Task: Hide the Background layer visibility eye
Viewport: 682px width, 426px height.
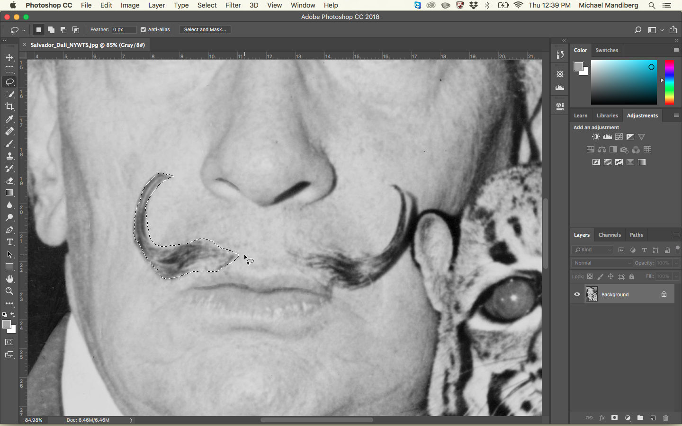Action: [577, 294]
